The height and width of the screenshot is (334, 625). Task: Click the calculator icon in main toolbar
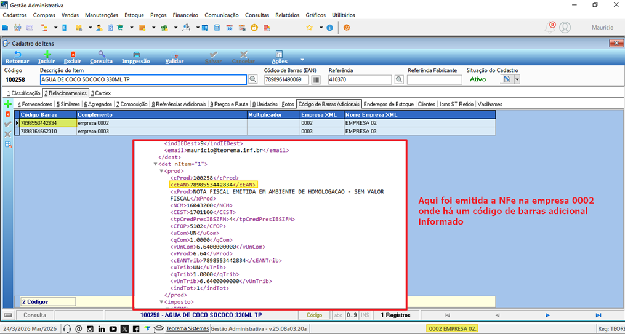pyautogui.click(x=217, y=28)
